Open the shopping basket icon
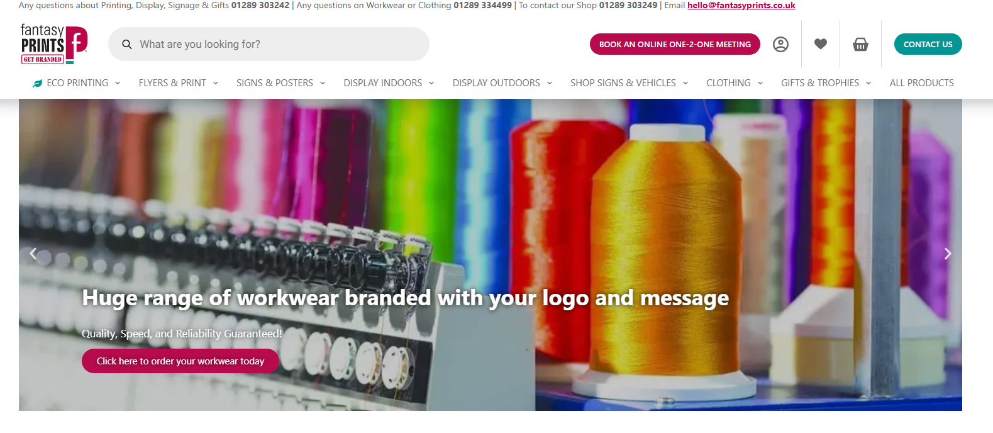 pyautogui.click(x=860, y=44)
